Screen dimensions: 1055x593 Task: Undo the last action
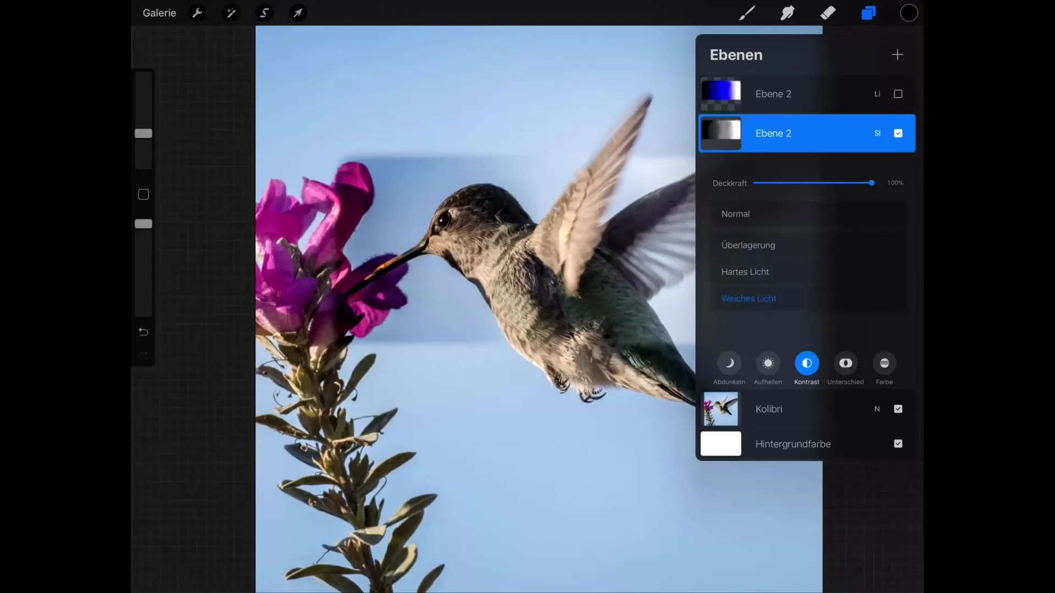tap(143, 332)
